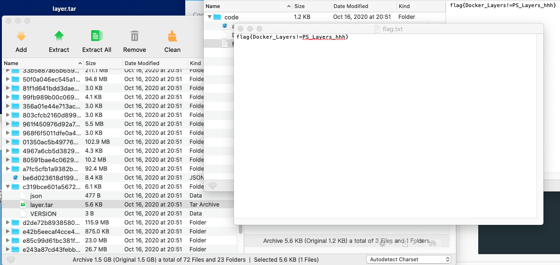Viewport: 560px width, 265px height.
Task: Sort by Date Modified in code archive window
Action: tap(364, 6)
